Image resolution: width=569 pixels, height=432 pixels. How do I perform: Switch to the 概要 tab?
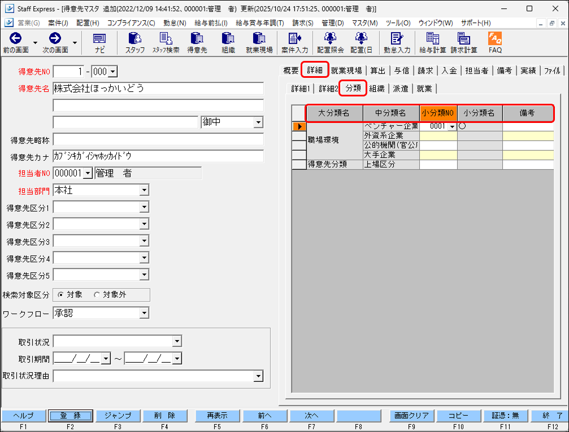[x=290, y=70]
